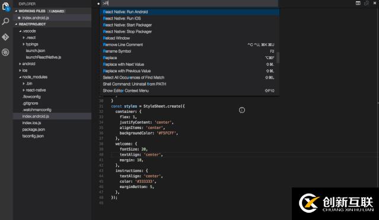The image size is (379, 220).
Task: Click the open changes icon near the top right
Action: coord(367,3)
